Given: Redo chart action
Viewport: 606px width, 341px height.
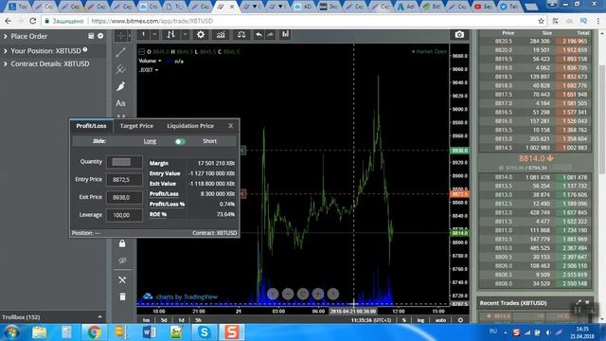Looking at the screenshot, I should [270, 34].
